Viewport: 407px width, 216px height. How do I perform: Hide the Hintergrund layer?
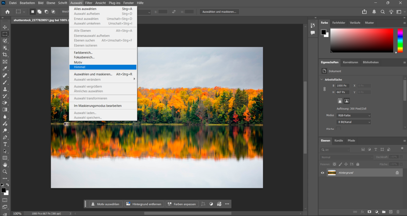(x=323, y=173)
